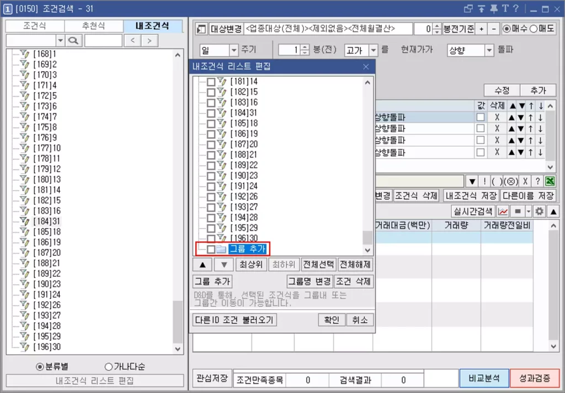Click the up-arrow icon in title bar
This screenshot has width=565, height=393.
pos(481,9)
